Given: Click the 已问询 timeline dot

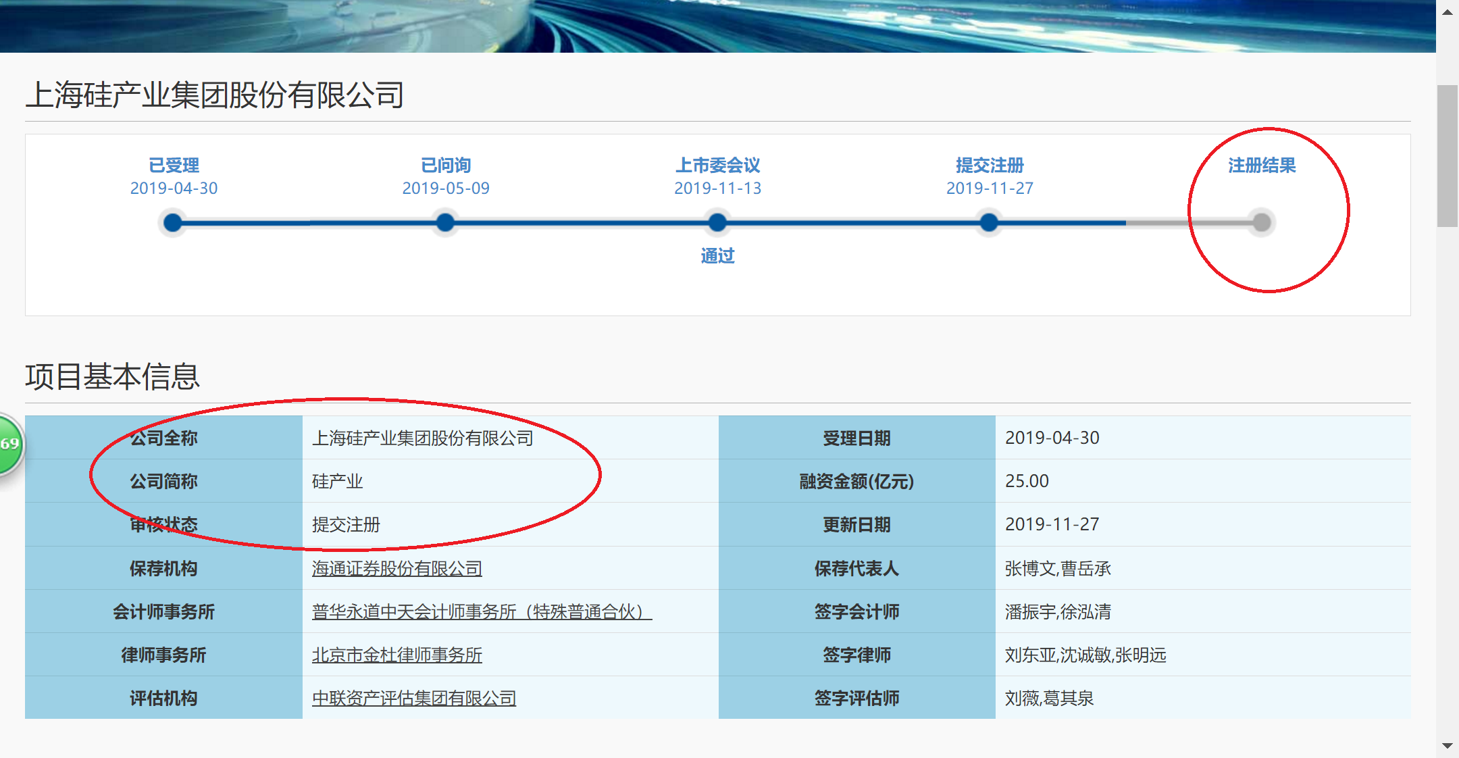Looking at the screenshot, I should [x=445, y=222].
